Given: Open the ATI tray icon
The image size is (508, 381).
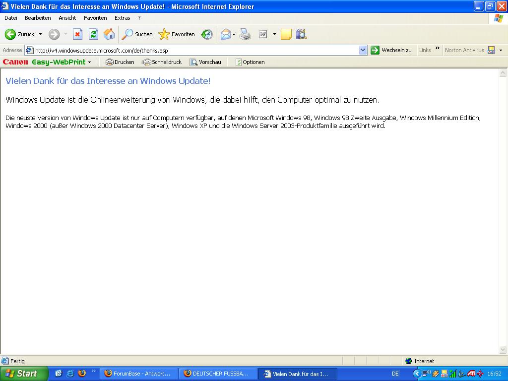Looking at the screenshot, I should (471, 374).
